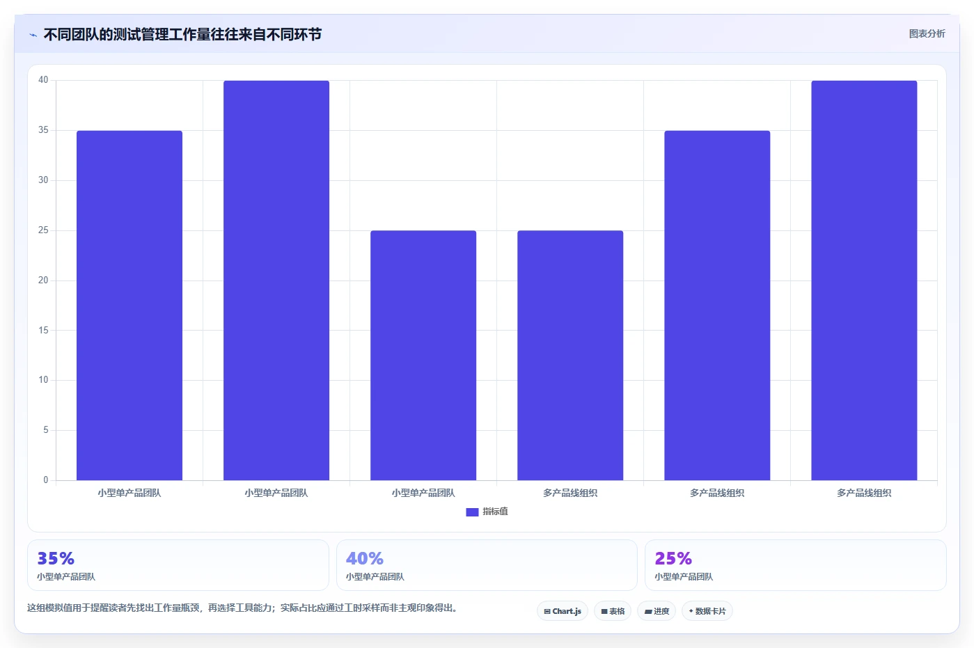Click the 小型单产品团队 bar reaching 35

tap(129, 306)
